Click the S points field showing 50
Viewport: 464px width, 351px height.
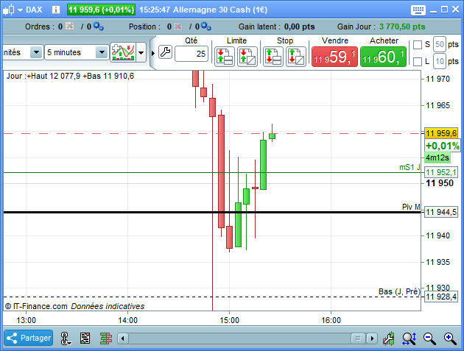[440, 44]
